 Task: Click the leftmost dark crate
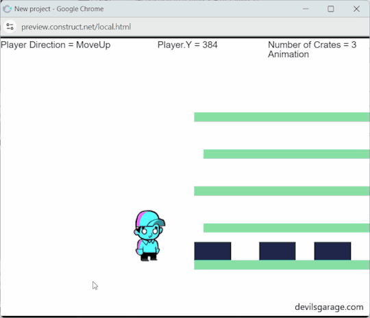coord(212,251)
